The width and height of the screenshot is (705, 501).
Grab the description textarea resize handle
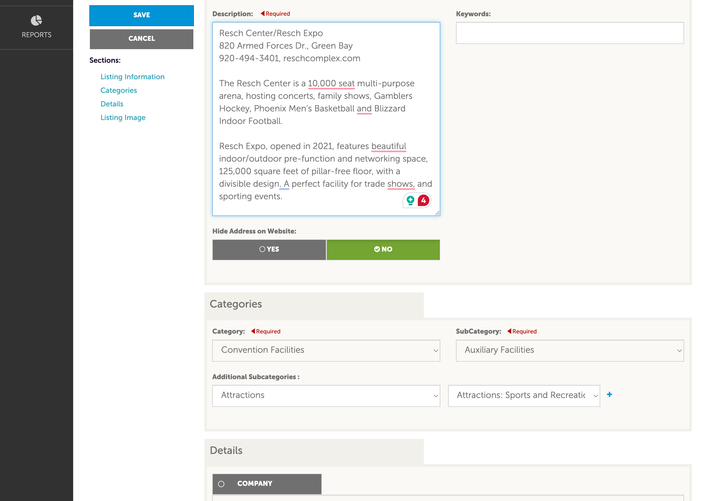pos(437,213)
